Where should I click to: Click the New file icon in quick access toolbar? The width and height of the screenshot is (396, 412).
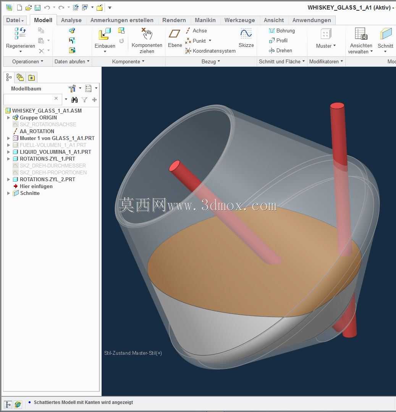pyautogui.click(x=19, y=8)
